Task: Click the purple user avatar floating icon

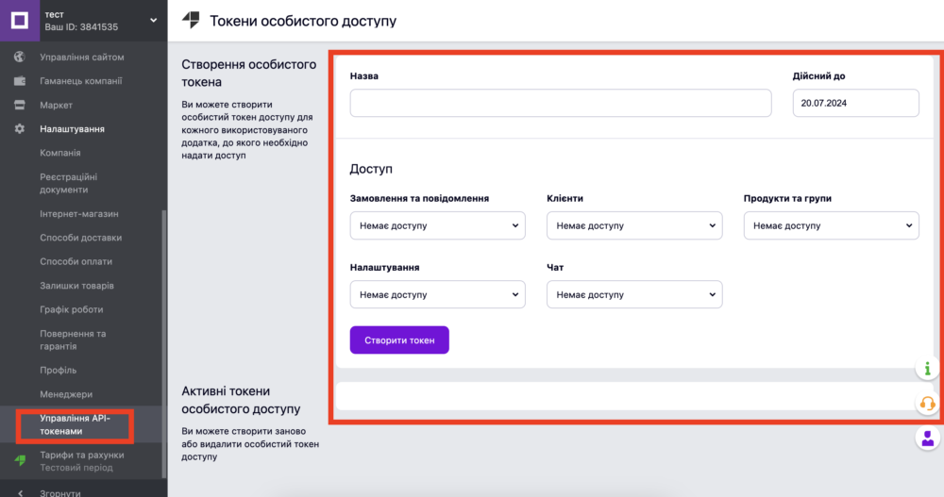Action: (927, 438)
